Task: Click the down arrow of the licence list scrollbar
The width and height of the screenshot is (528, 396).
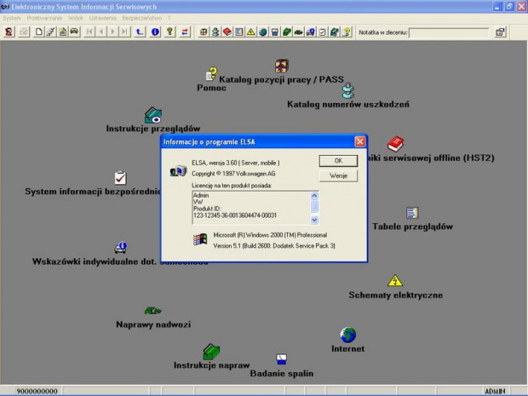Action: (x=314, y=220)
